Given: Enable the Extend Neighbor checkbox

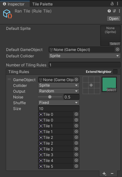Looking at the screenshot, I should coord(115,72).
